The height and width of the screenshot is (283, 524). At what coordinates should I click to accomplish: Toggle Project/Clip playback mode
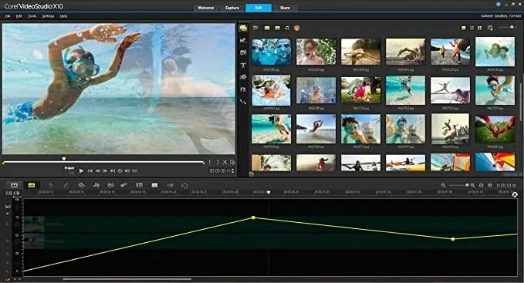click(69, 170)
